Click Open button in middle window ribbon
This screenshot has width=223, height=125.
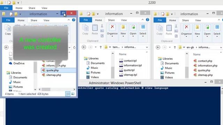tap(133, 31)
